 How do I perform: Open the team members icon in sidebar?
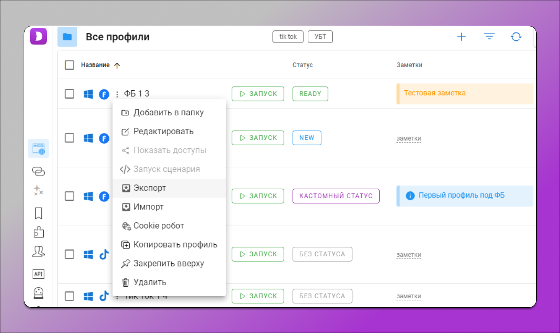point(38,251)
